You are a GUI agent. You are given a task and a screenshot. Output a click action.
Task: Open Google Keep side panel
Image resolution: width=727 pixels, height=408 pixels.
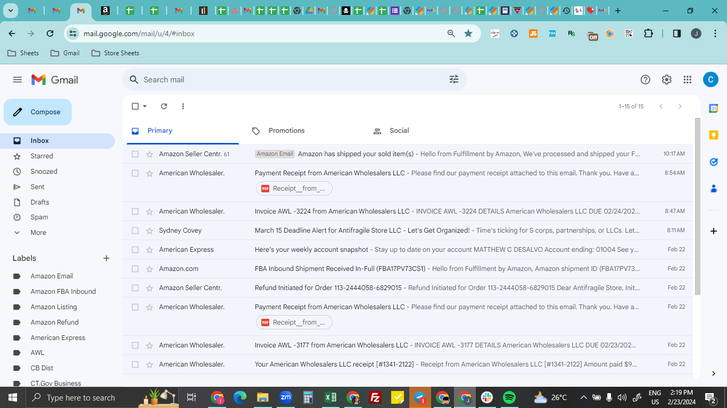point(714,135)
